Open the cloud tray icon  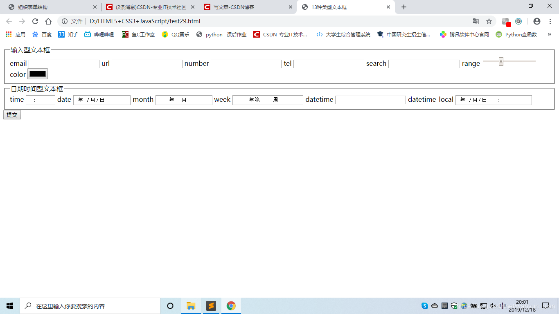tap(435, 306)
